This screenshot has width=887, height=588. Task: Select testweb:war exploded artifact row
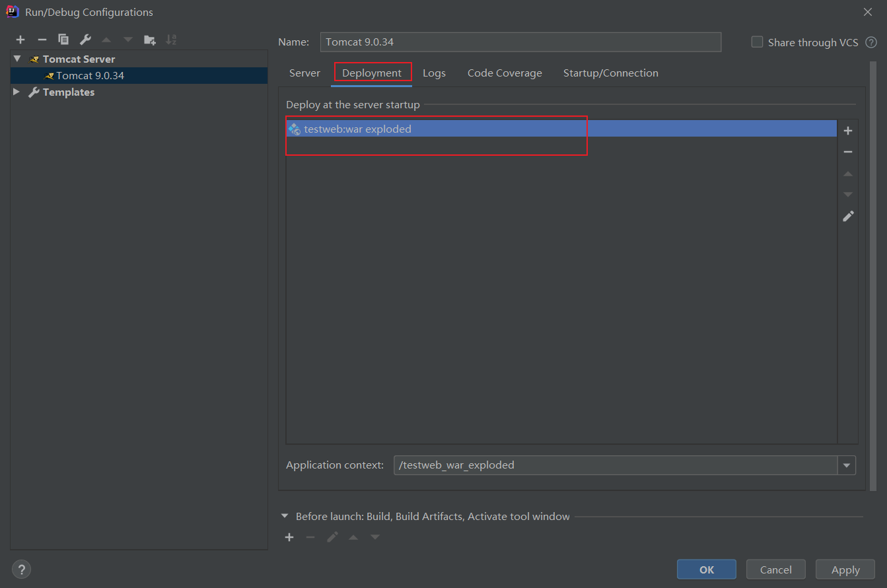tap(561, 129)
